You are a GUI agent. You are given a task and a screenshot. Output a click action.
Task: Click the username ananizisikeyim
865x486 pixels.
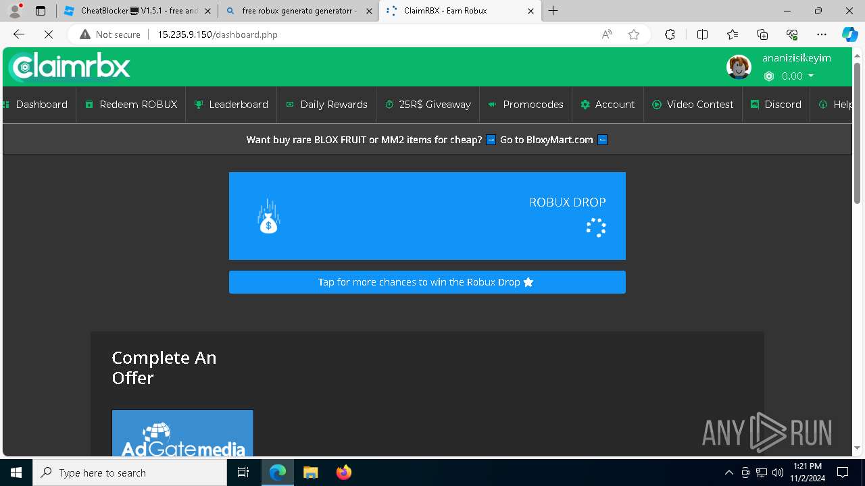click(x=796, y=58)
